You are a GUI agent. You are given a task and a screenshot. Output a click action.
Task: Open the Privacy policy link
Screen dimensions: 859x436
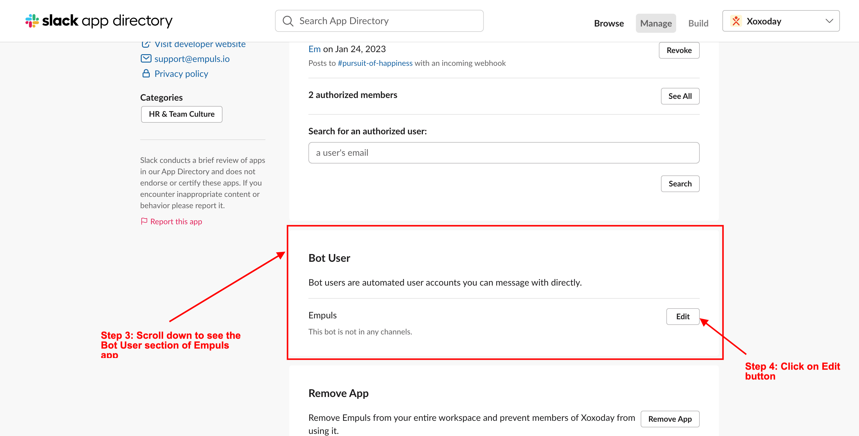(x=181, y=74)
